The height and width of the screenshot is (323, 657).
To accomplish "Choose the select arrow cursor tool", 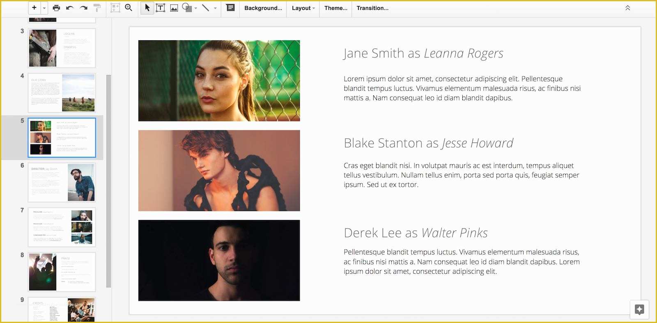I will [147, 8].
